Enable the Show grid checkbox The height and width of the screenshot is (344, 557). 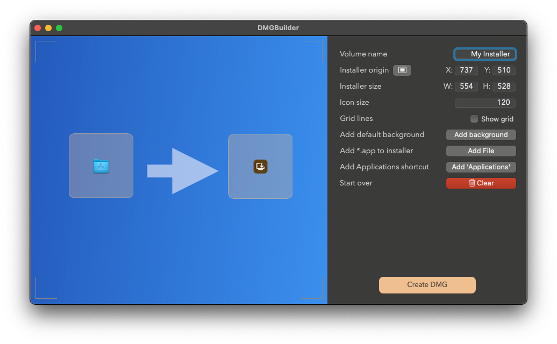tap(474, 119)
